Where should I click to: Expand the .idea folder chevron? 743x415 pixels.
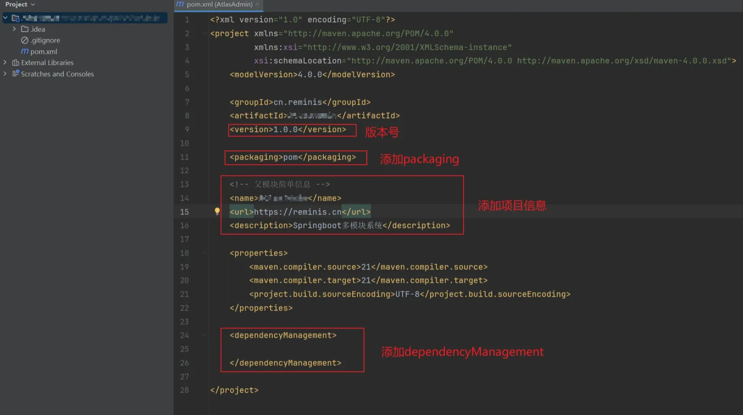pos(14,29)
